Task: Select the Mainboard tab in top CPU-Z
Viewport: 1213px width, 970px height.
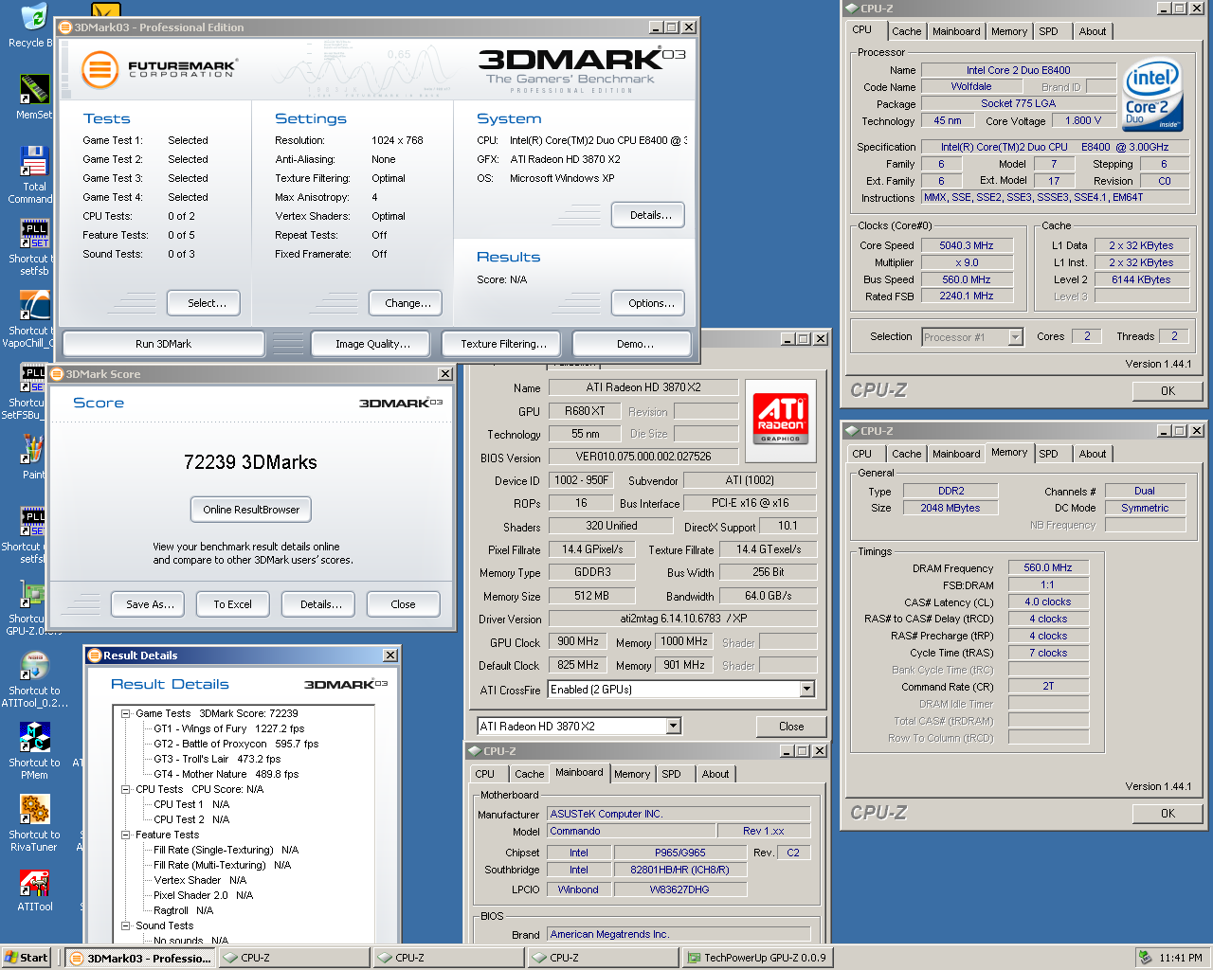Action: click(x=956, y=31)
